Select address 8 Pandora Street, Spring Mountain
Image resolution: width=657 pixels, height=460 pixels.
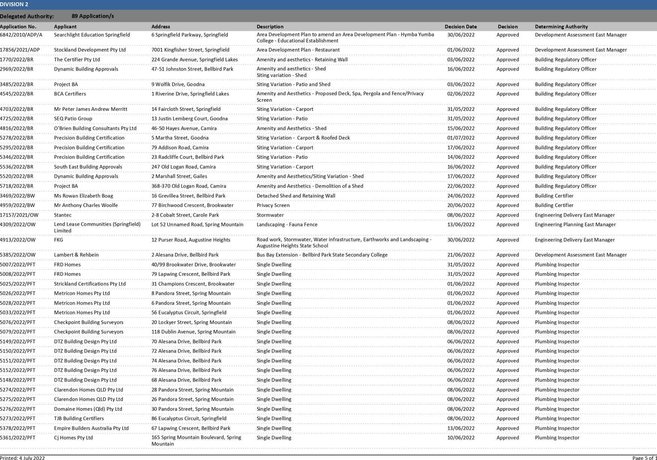(x=191, y=293)
